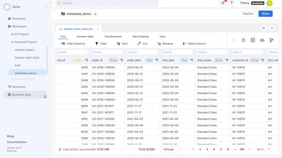This screenshot has width=282, height=158.
Task: Expand the Acho organization dropdown
Action: point(46,7)
